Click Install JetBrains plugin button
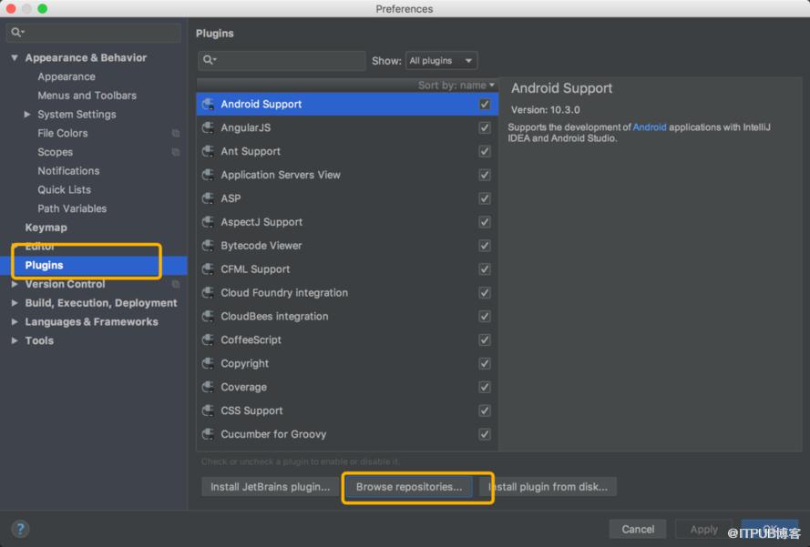Image resolution: width=810 pixels, height=547 pixels. (271, 487)
